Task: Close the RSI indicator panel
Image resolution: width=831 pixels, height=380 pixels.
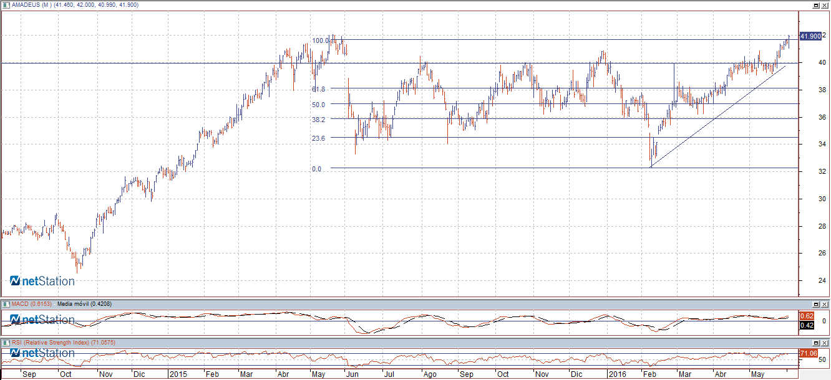Action: tap(824, 343)
